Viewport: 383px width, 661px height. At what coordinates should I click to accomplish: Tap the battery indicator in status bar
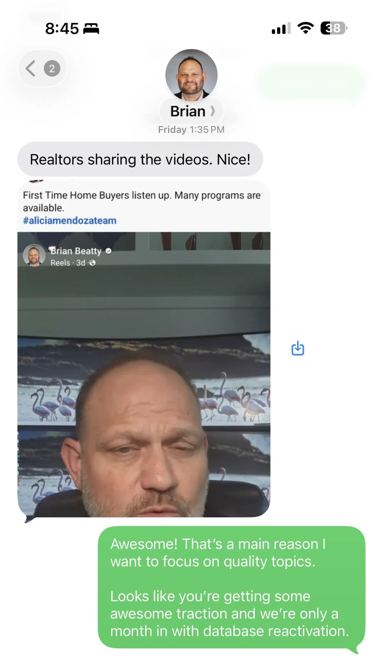[x=334, y=28]
